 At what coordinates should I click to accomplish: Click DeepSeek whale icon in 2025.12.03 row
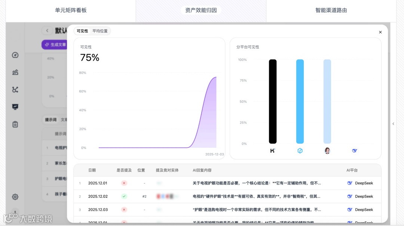tap(350, 210)
